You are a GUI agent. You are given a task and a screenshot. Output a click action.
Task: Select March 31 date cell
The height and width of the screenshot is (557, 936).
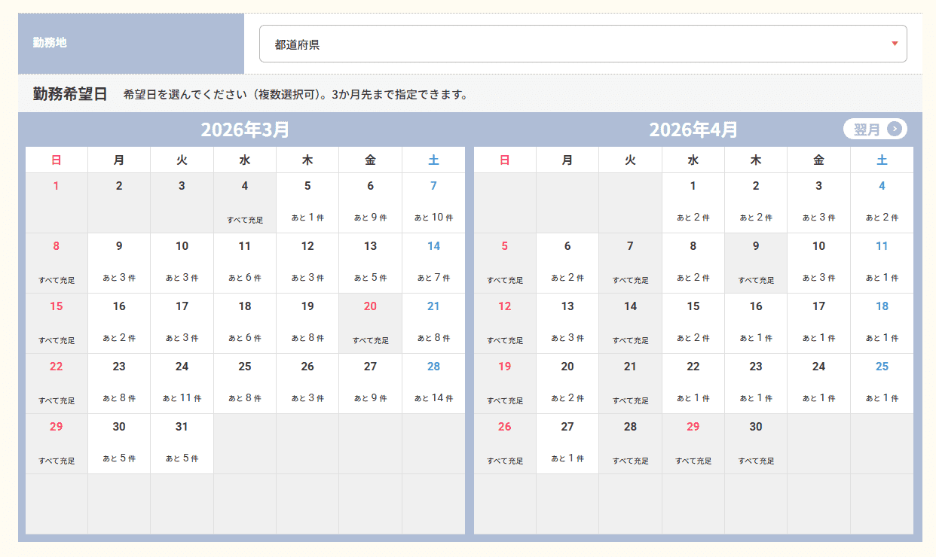click(182, 443)
